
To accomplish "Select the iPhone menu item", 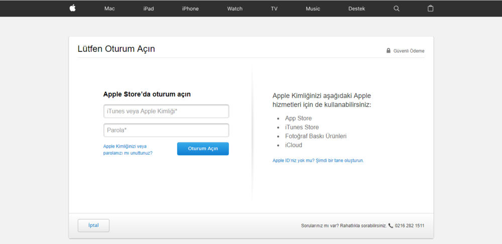I will pyautogui.click(x=190, y=9).
